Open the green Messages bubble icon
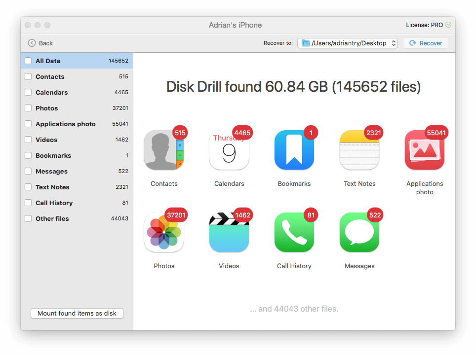The height and width of the screenshot is (355, 476). [359, 232]
